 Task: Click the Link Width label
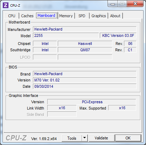click(x=35, y=108)
